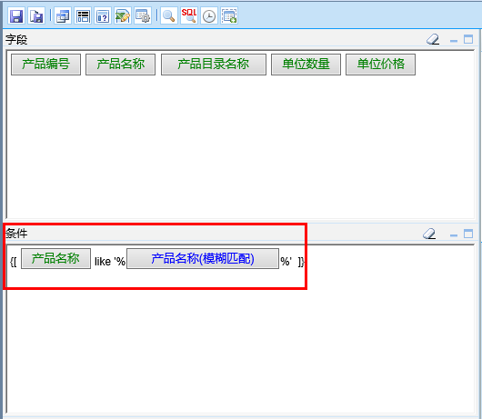The image size is (482, 419).
Task: Click the blue 产品名称(模糊匹配) parameter button
Action: point(203,258)
